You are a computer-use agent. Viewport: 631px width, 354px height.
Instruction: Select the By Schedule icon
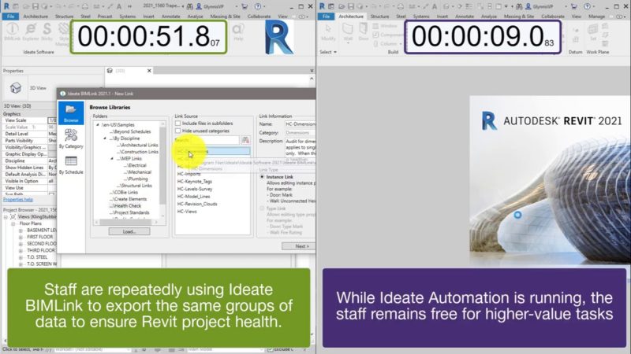[71, 165]
